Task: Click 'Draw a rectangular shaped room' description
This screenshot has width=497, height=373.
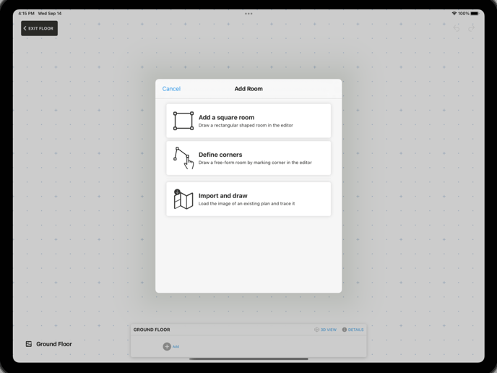Action: tap(246, 125)
